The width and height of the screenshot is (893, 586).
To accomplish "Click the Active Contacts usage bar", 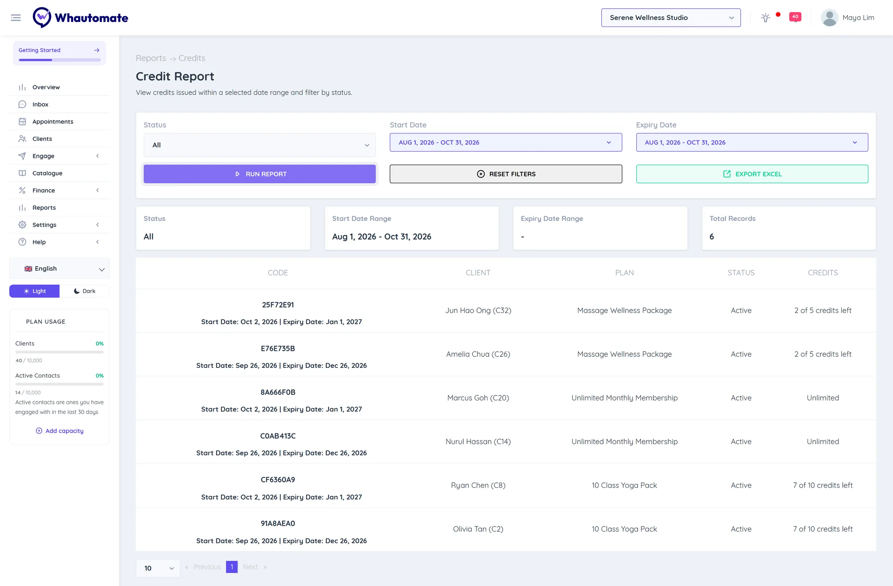I will pos(60,384).
